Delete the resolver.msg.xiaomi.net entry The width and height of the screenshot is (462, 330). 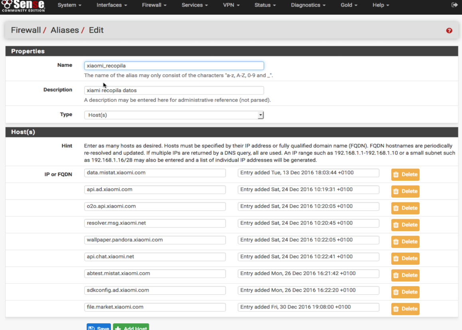tap(405, 225)
